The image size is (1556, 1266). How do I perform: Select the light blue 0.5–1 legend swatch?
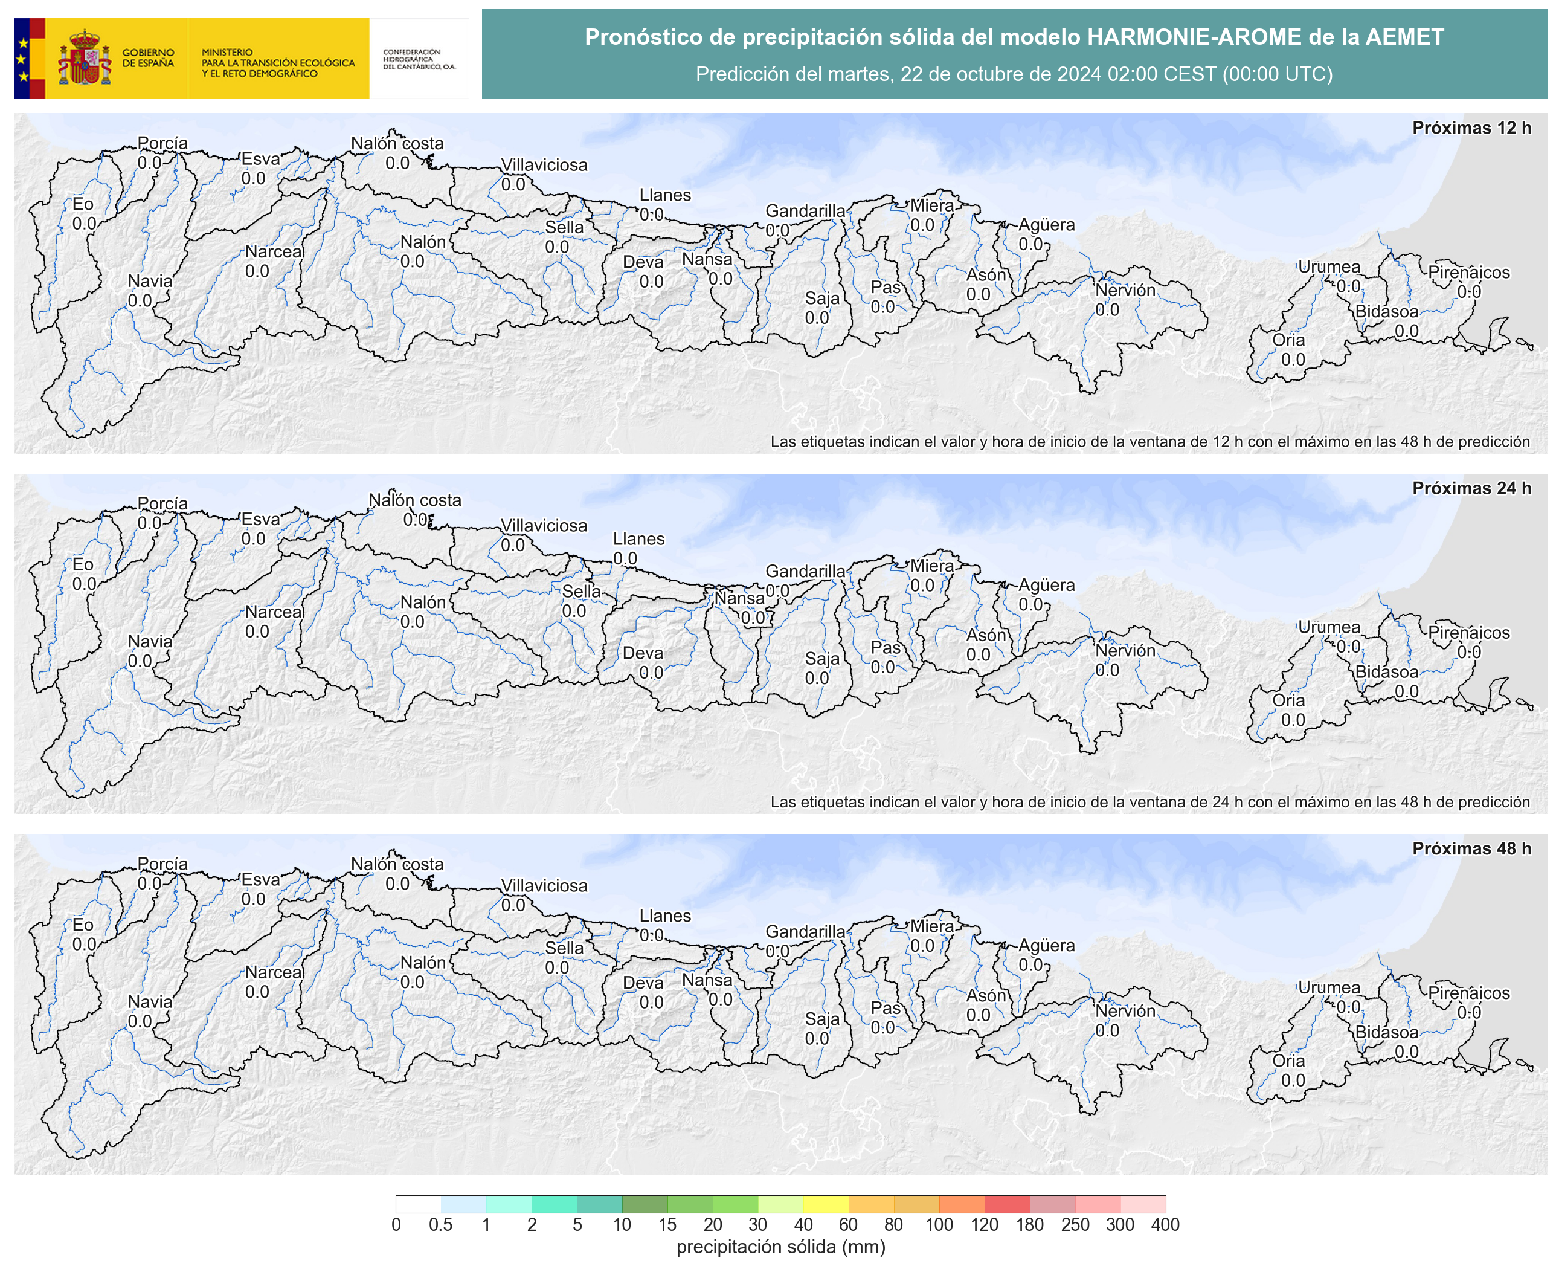pyautogui.click(x=463, y=1204)
